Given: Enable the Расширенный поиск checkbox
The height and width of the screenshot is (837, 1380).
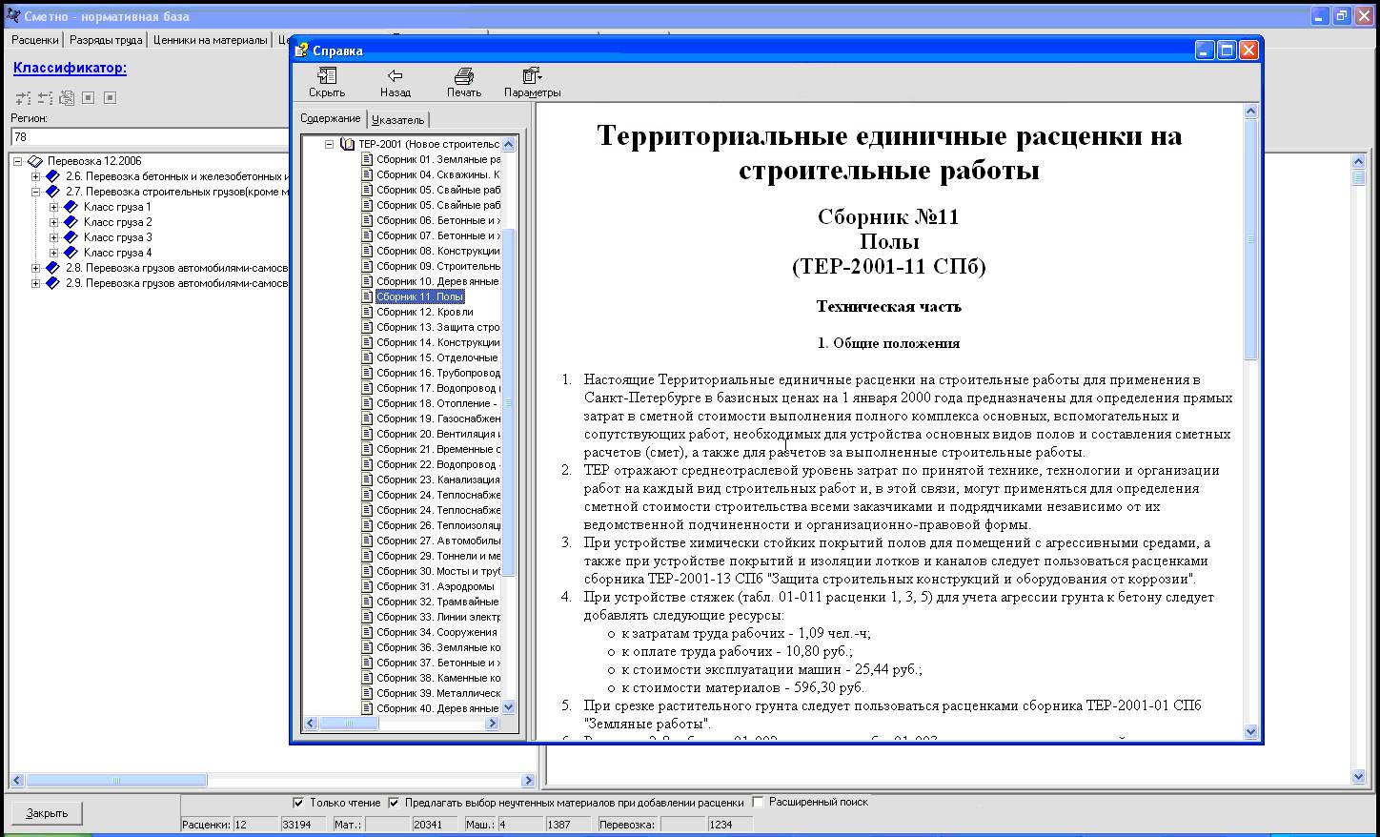Looking at the screenshot, I should pyautogui.click(x=759, y=802).
